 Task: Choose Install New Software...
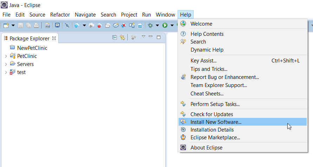242,122
